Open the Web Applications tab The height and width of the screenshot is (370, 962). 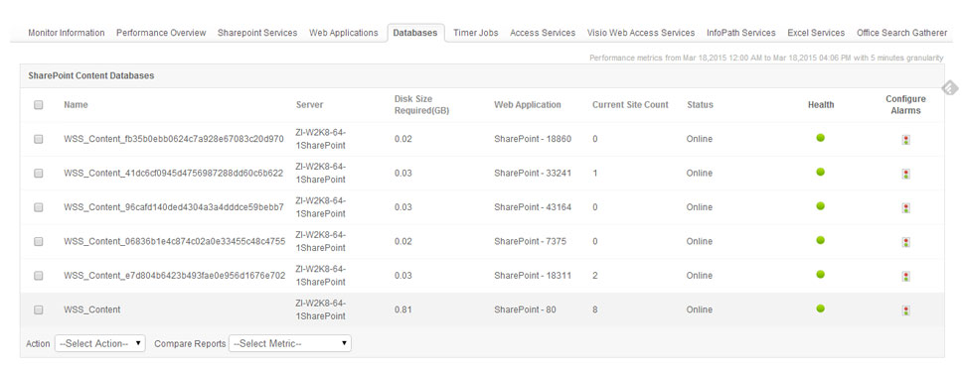coord(344,33)
